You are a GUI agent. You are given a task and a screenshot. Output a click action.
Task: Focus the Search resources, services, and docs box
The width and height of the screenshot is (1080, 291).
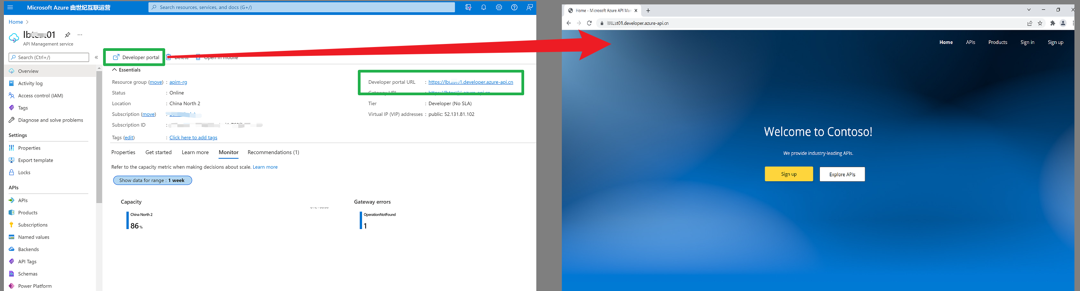tap(302, 7)
